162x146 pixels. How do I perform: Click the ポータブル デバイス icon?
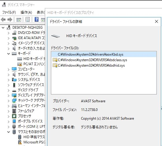pos(14,121)
